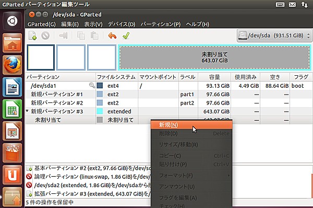The height and width of the screenshot is (208, 313).
Task: Sort by ラベル column header
Action: pyautogui.click(x=188, y=77)
